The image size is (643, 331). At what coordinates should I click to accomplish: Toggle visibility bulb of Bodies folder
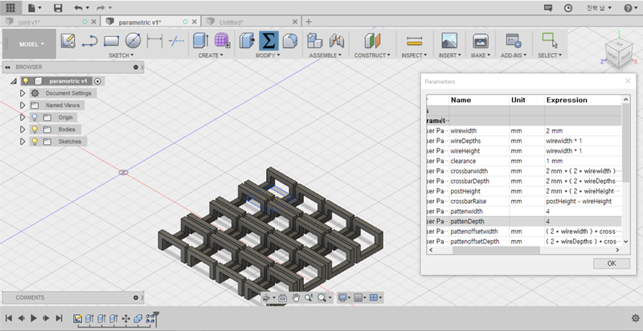(x=35, y=129)
